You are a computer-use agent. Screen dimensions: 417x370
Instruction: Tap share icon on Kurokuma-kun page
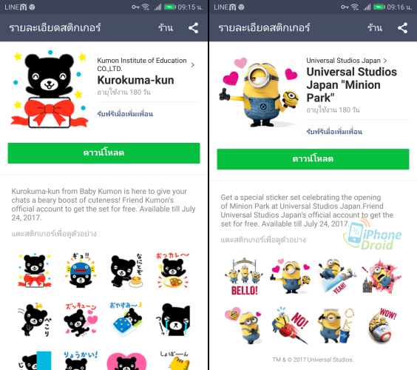coord(193,28)
